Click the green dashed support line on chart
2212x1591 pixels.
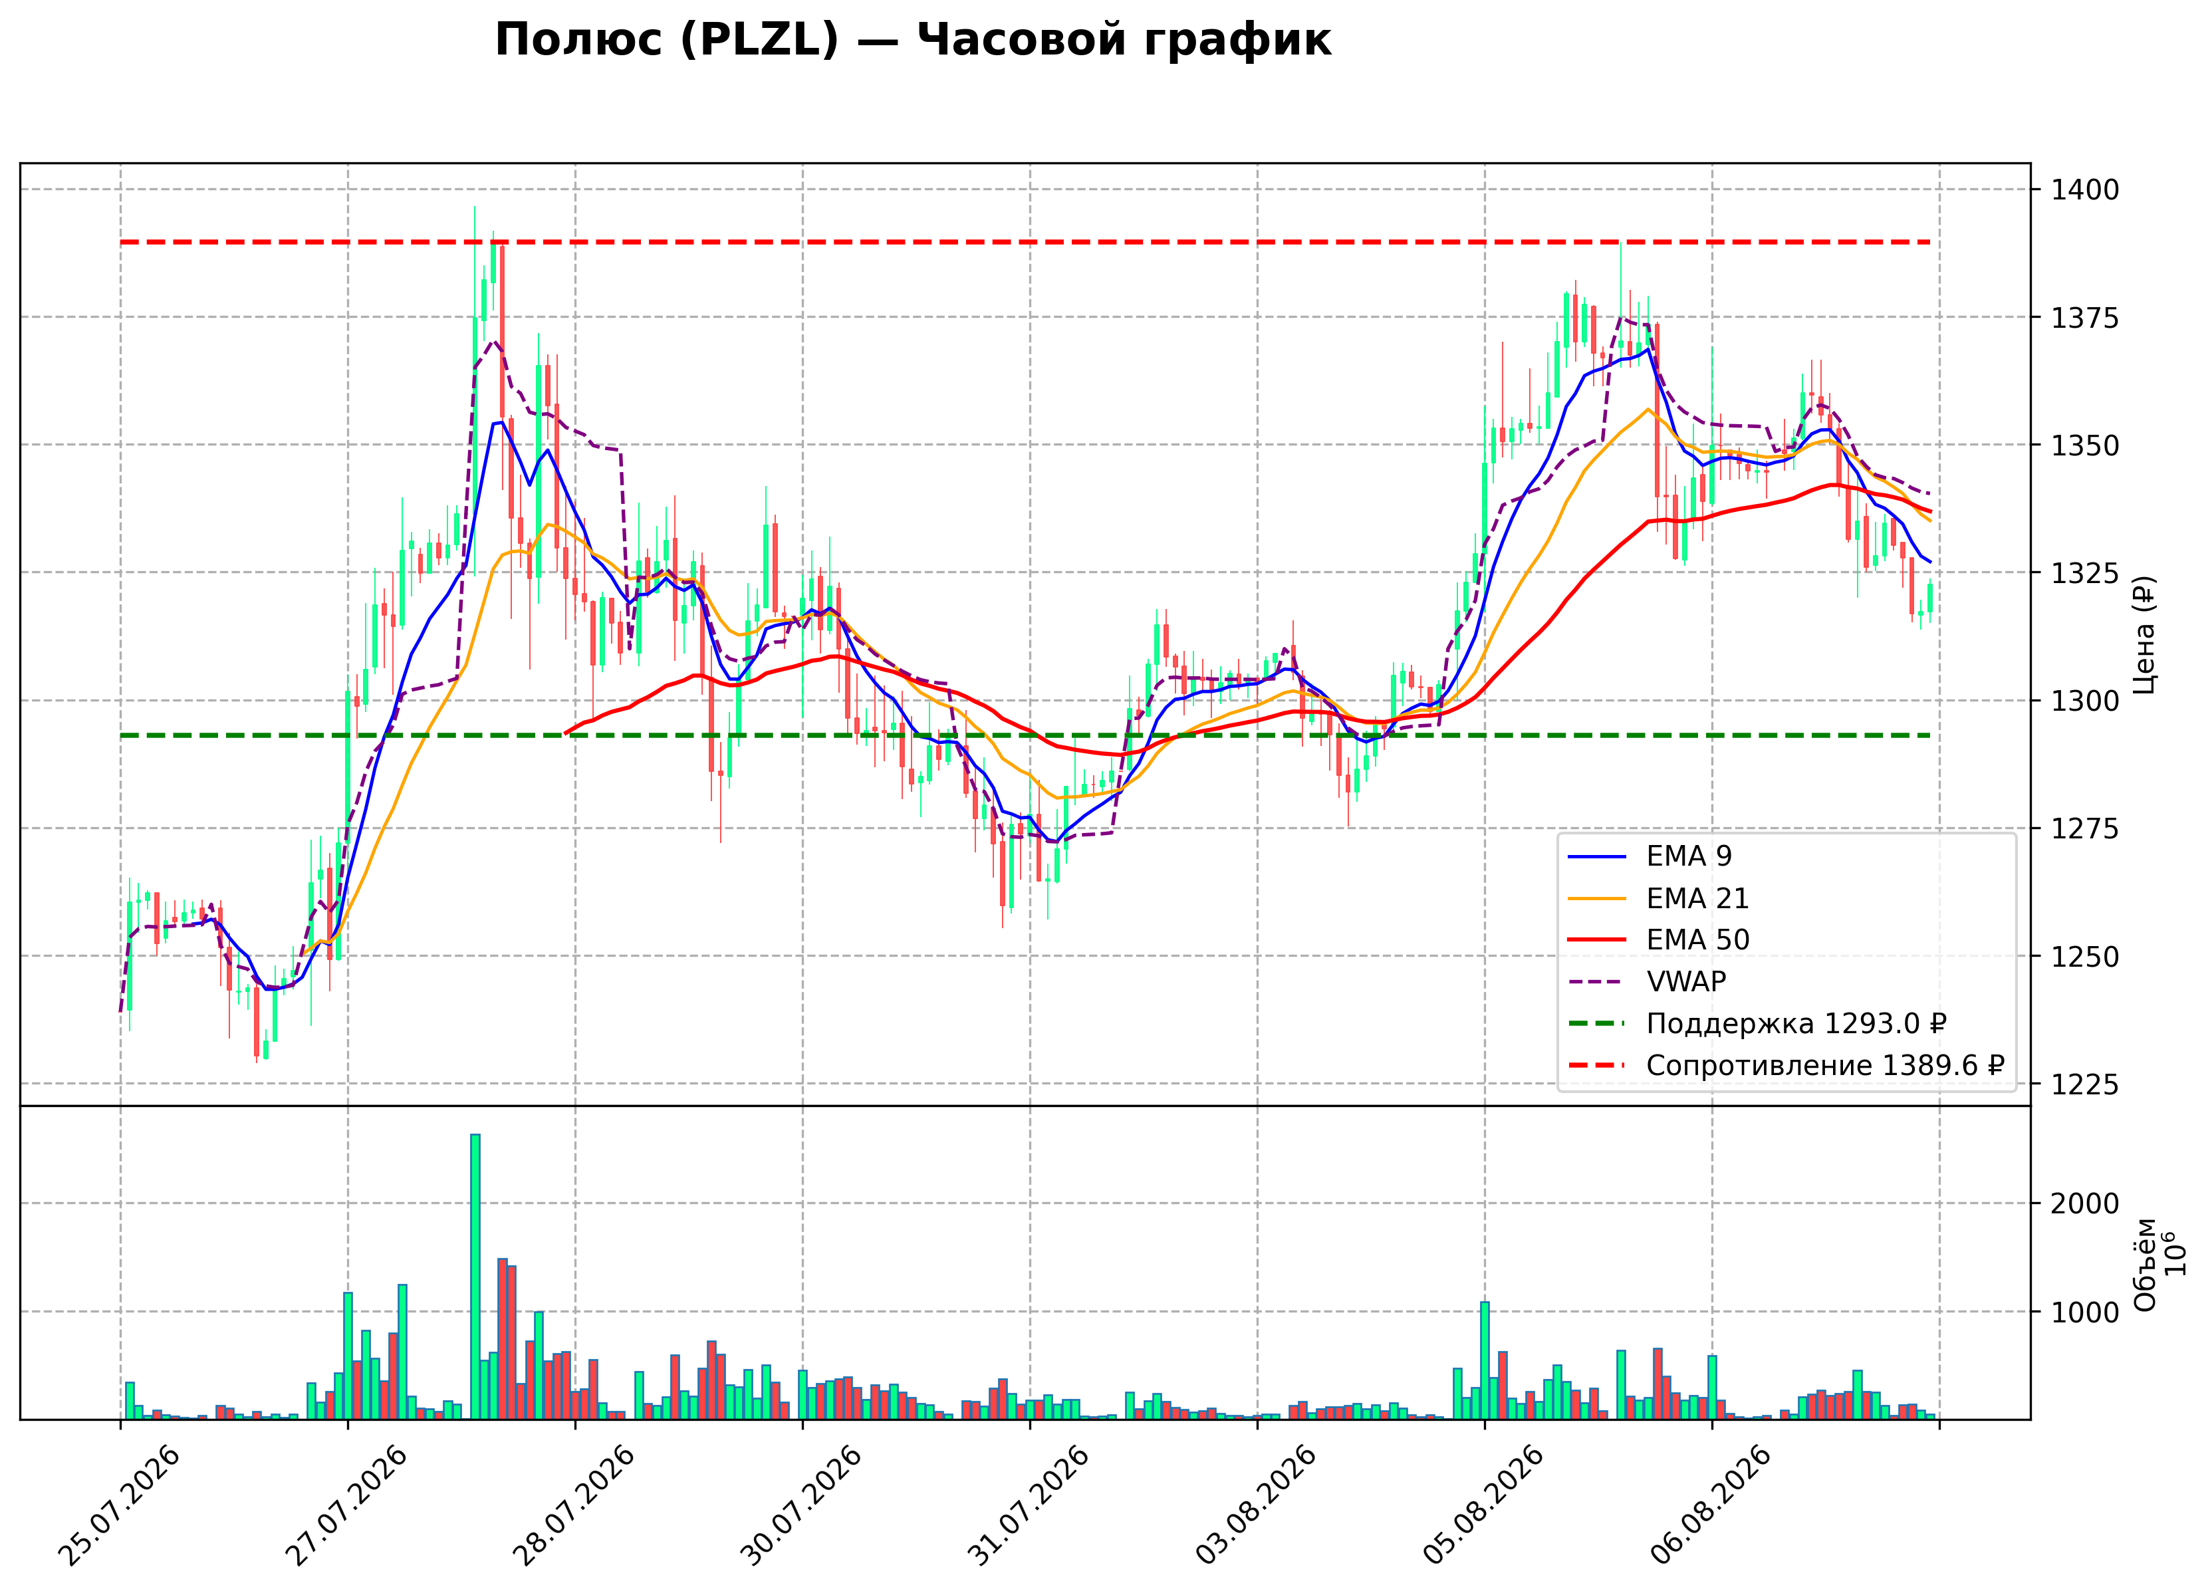[x=1025, y=735]
